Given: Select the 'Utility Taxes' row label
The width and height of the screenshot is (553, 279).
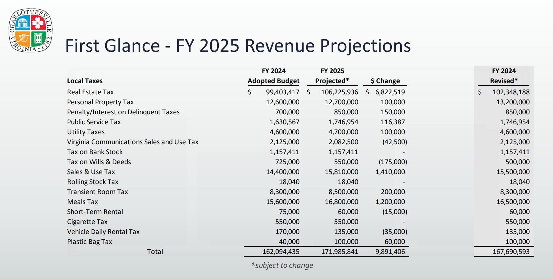Looking at the screenshot, I should (86, 132).
